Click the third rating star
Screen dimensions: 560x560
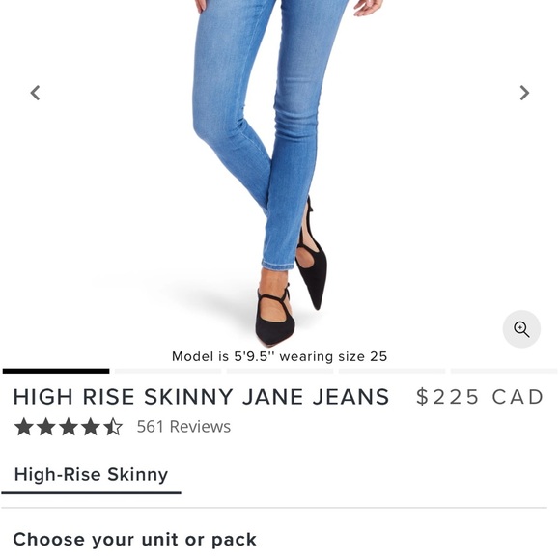pos(69,427)
